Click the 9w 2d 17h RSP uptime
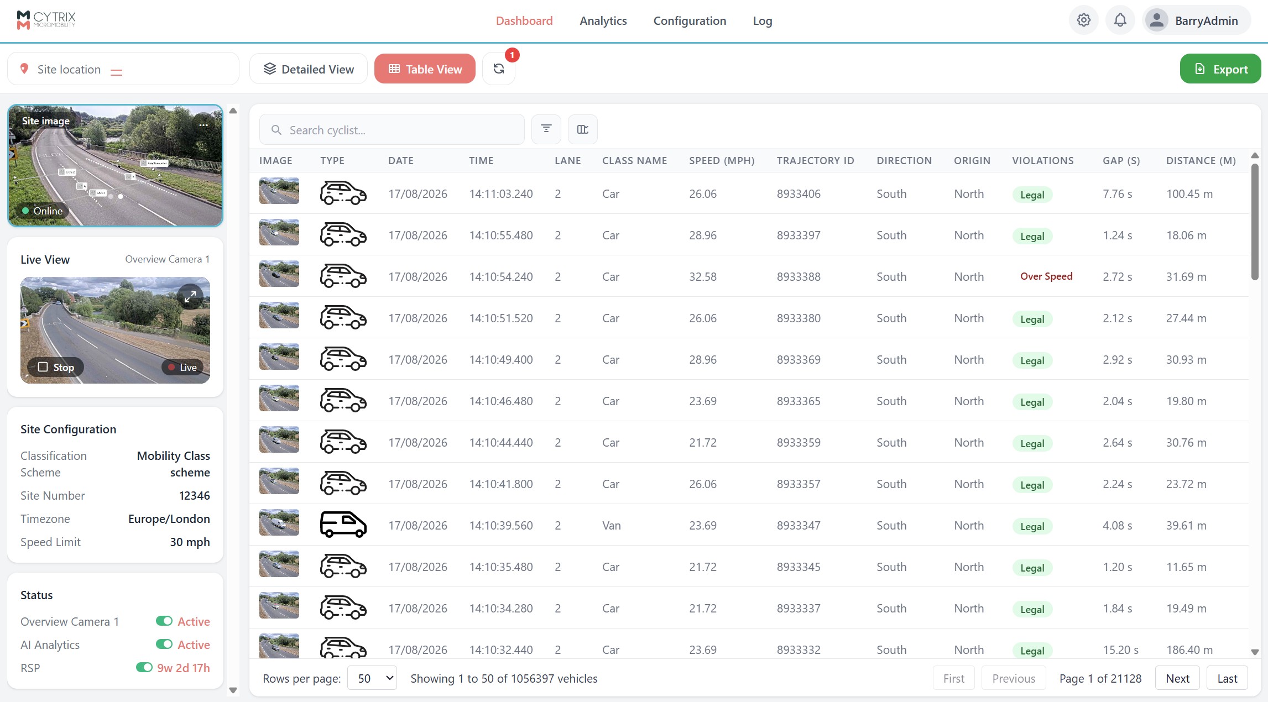This screenshot has height=702, width=1268. [x=184, y=668]
